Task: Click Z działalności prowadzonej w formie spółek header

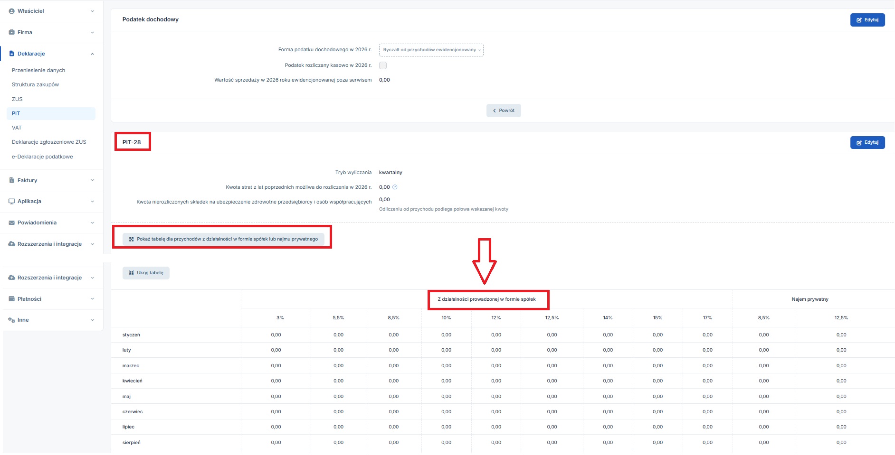Action: (x=486, y=299)
